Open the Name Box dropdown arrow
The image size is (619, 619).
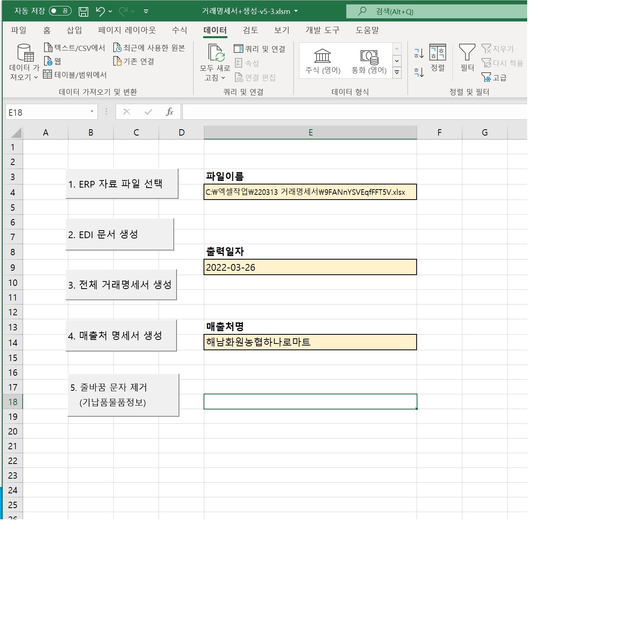[92, 112]
